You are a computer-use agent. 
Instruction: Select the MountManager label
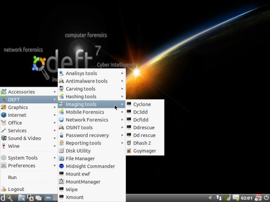(83, 182)
